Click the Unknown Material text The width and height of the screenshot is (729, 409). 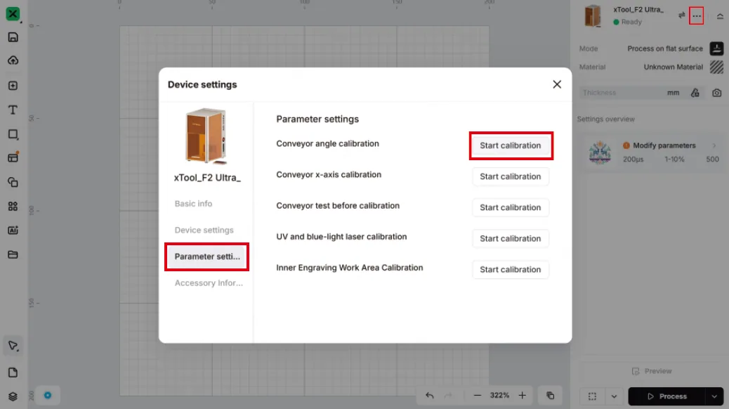click(673, 67)
